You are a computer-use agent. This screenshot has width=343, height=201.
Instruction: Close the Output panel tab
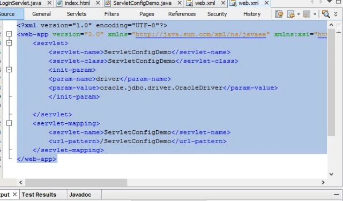point(14,194)
